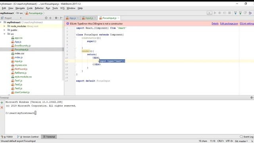This screenshot has height=143, width=254.
Task: Open the Navigate menu
Action: [20, 8]
